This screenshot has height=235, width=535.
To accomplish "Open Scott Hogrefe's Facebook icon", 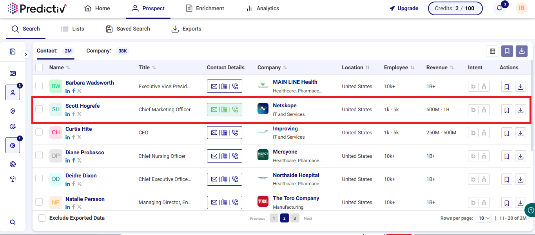I will pos(74,114).
